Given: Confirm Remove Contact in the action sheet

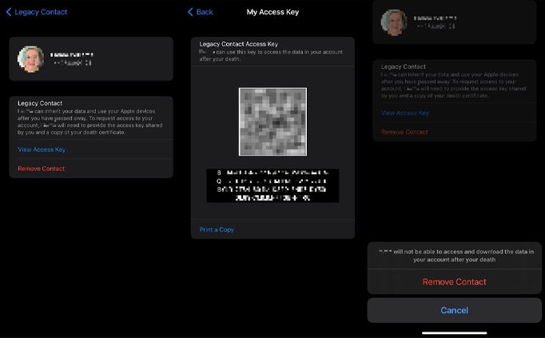Looking at the screenshot, I should pos(454,282).
